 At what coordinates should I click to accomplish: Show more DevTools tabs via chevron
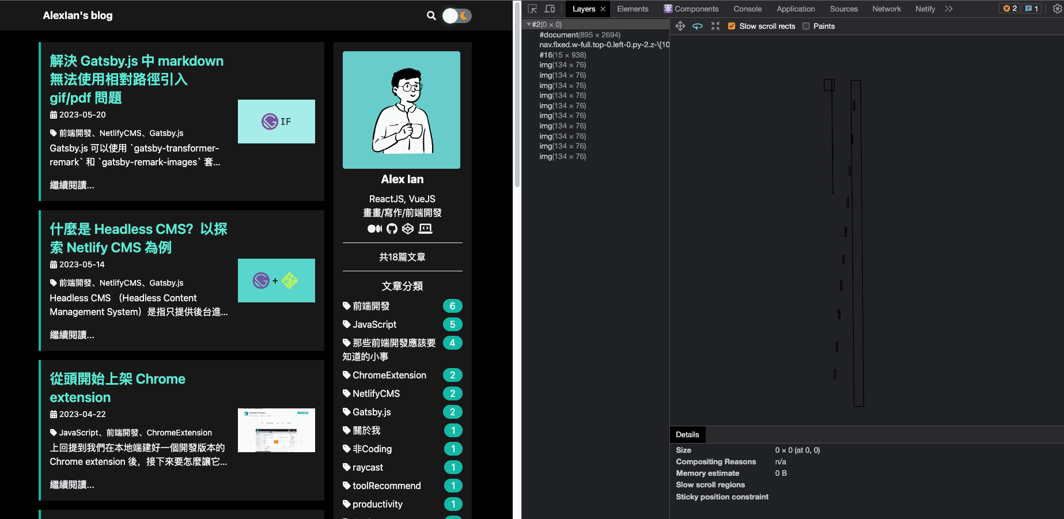(x=949, y=9)
